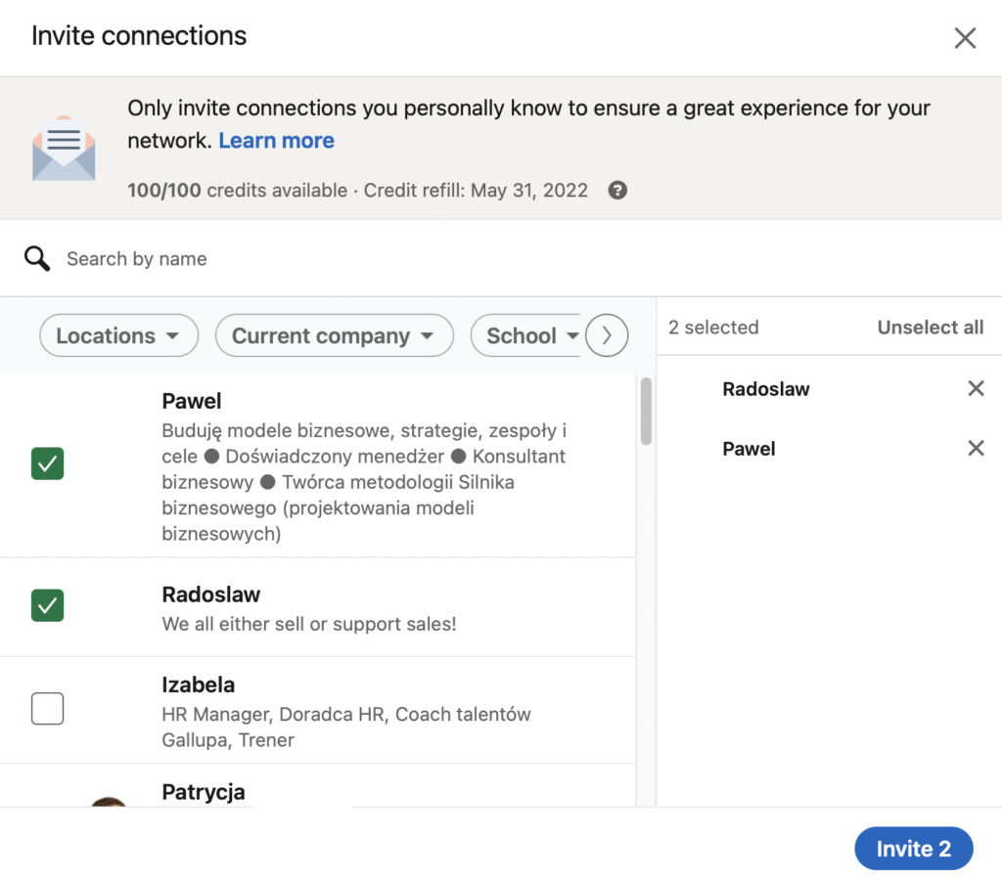Image resolution: width=1002 pixels, height=881 pixels.
Task: Click the envelope mail icon
Action: 64,149
